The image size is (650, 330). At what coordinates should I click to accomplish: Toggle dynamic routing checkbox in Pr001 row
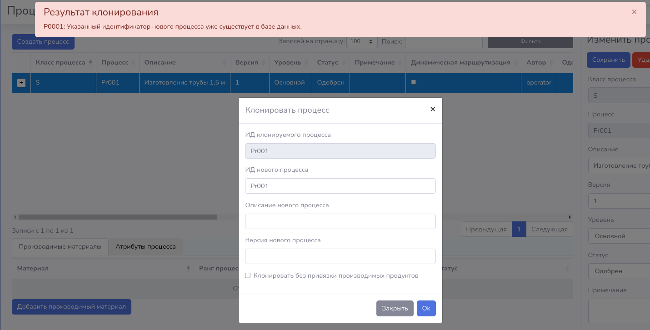point(413,82)
